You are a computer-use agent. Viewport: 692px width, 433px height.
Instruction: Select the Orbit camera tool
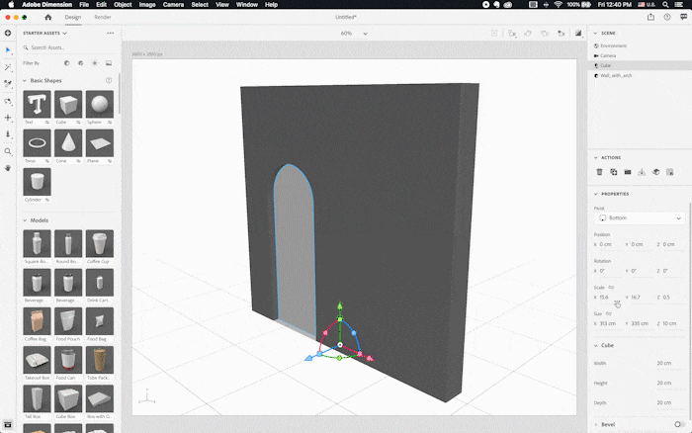tap(8, 101)
